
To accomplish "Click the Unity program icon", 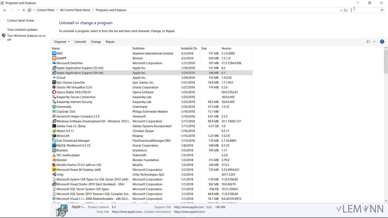I will pos(54,174).
